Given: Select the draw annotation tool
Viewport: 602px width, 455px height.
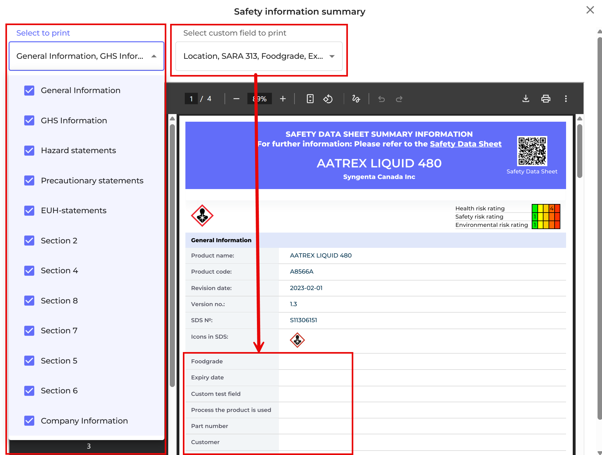Looking at the screenshot, I should tap(356, 99).
